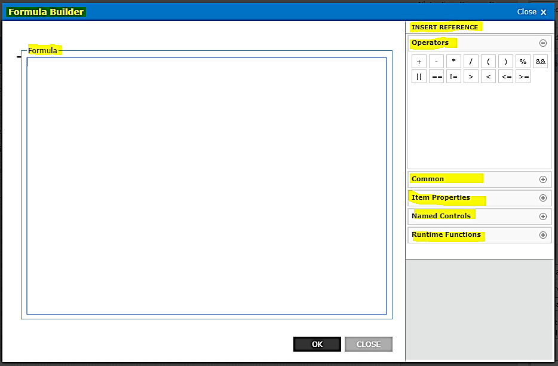
Task: Insert the modulo operator
Action: click(x=523, y=61)
